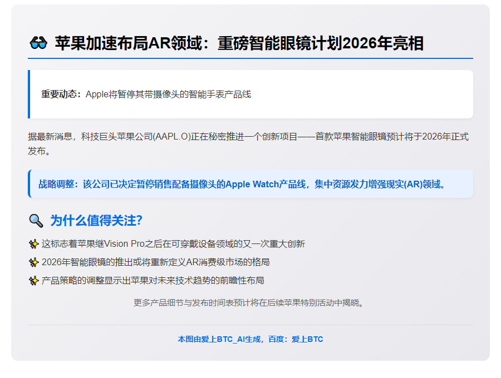Click the sparkle icon before 产品策略 bullet
The image size is (501, 378).
[x=34, y=281]
